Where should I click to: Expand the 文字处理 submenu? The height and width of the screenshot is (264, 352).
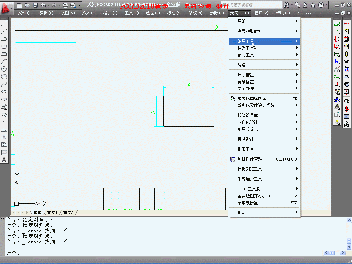tap(264, 88)
